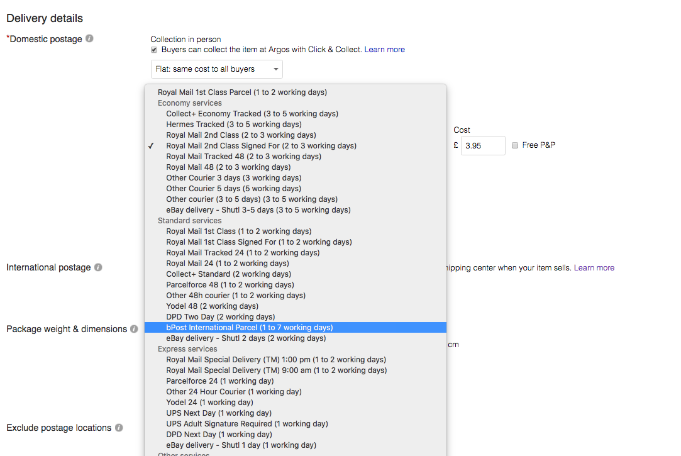The width and height of the screenshot is (681, 456).
Task: Select Hermes Tracked (3 to 5 working days)
Action: [x=296, y=124]
